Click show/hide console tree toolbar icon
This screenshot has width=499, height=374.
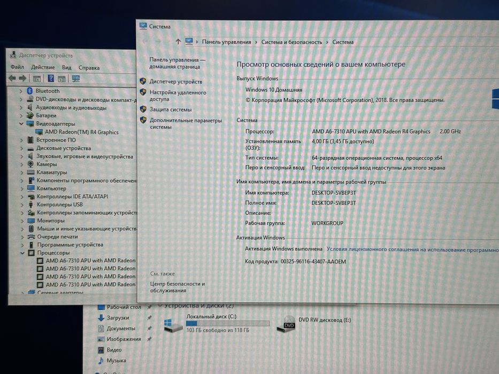37,79
